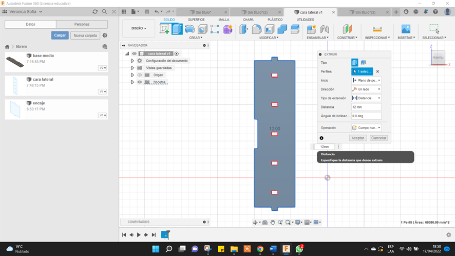Select the Create Sketch tool
The image size is (455, 256).
pyautogui.click(x=164, y=29)
